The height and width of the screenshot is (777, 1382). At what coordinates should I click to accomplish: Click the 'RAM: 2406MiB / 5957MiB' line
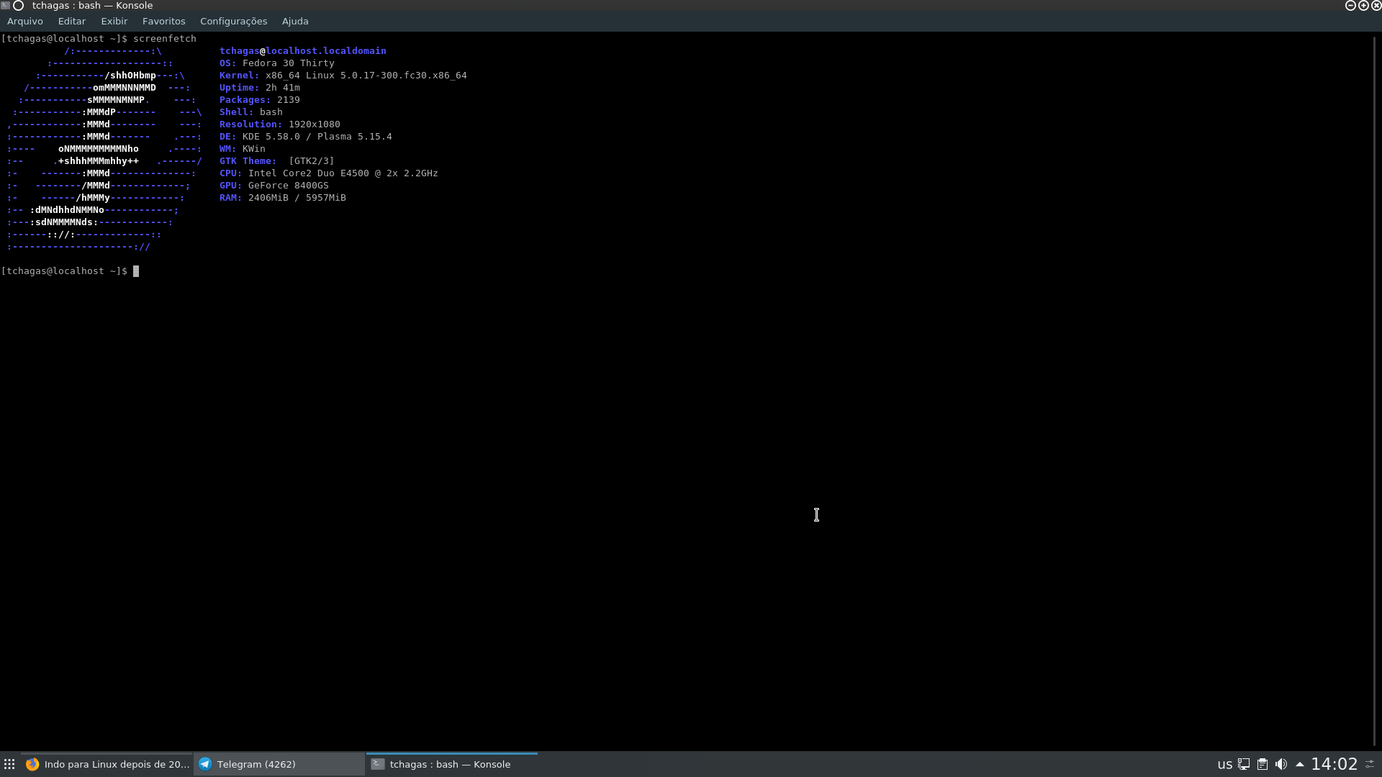click(x=283, y=198)
